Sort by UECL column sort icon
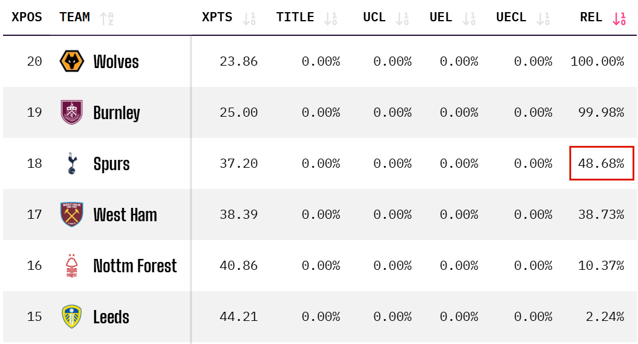This screenshot has height=344, width=638. 543,18
